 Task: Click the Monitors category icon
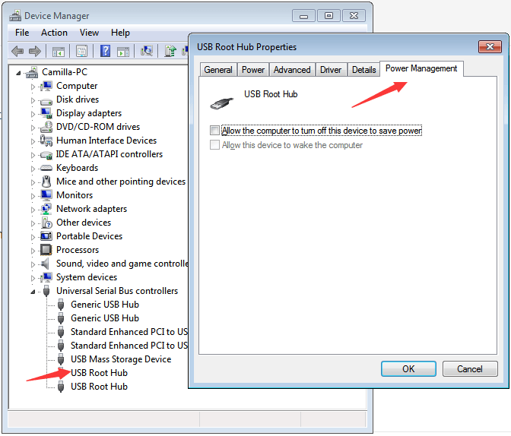click(x=46, y=195)
